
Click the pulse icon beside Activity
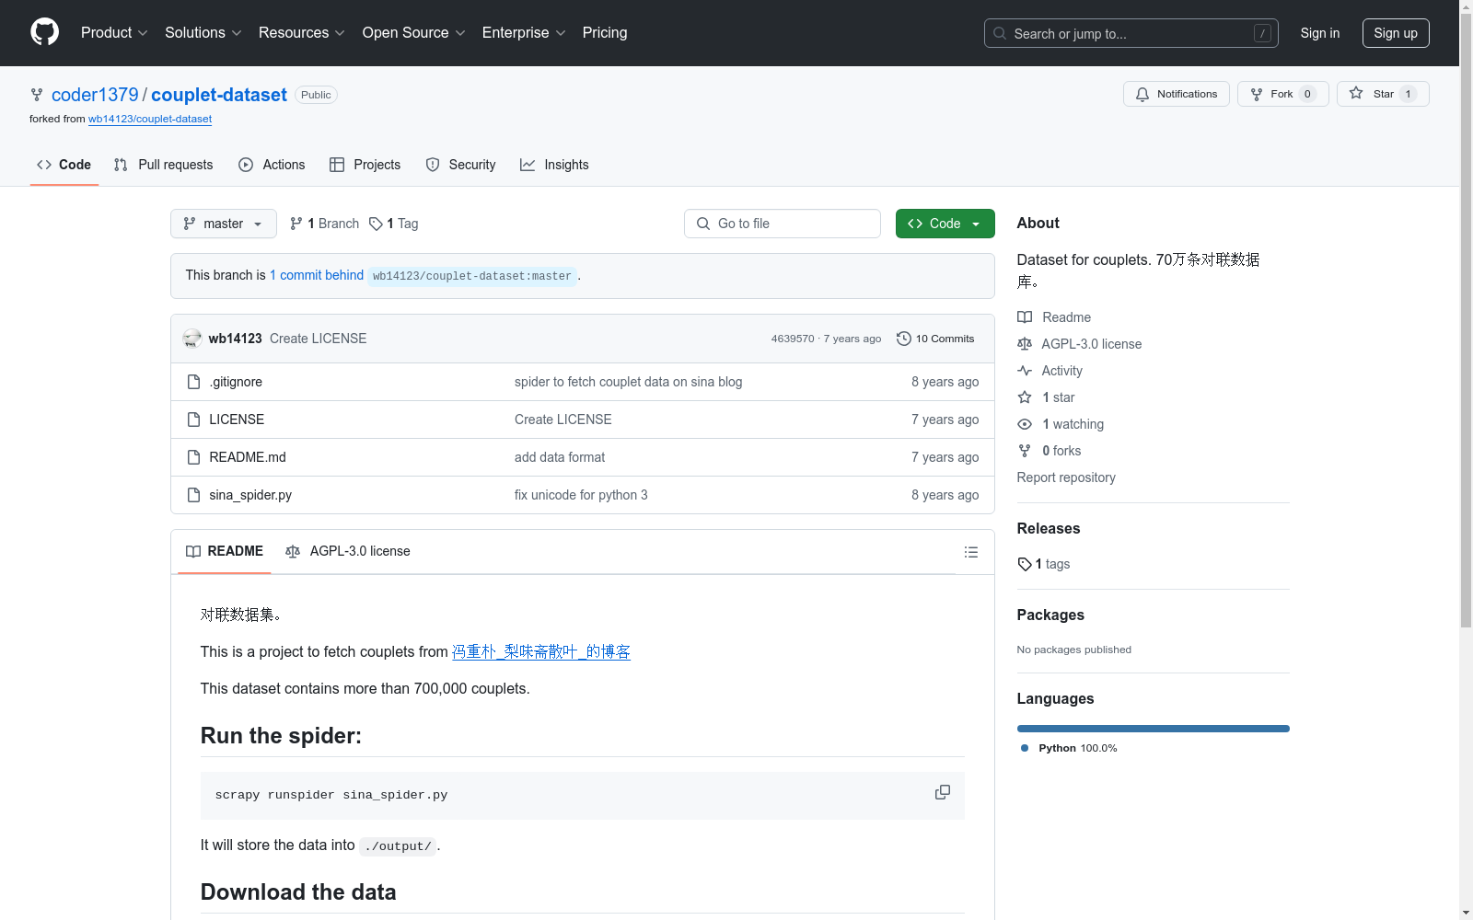(1025, 371)
